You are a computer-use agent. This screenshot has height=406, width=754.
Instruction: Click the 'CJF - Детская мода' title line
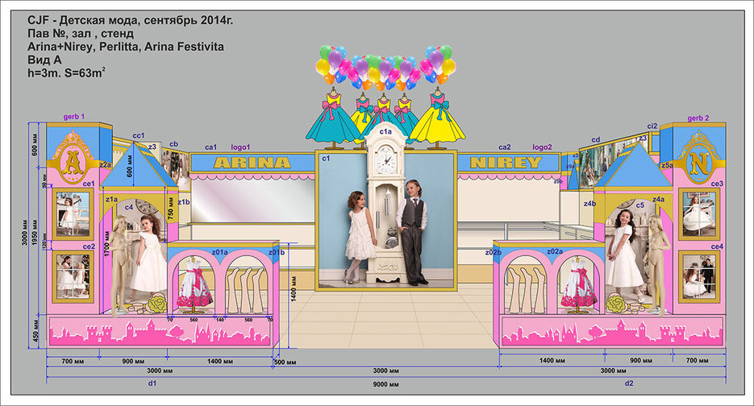pos(130,20)
